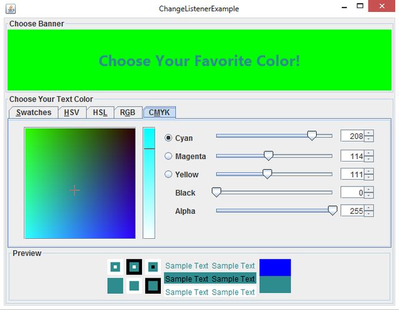This screenshot has height=310, width=399.
Task: Click the Yellow value field showing 111
Action: coord(352,174)
